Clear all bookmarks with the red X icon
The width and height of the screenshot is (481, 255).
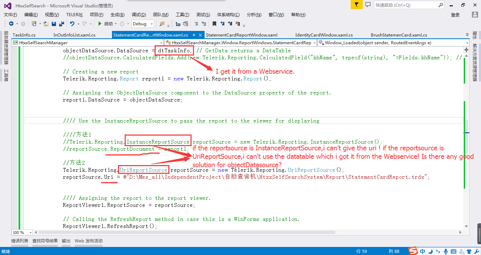point(238,24)
